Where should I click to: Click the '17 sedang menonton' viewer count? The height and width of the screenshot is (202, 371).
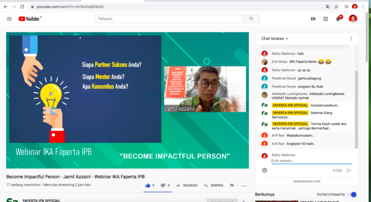point(23,185)
